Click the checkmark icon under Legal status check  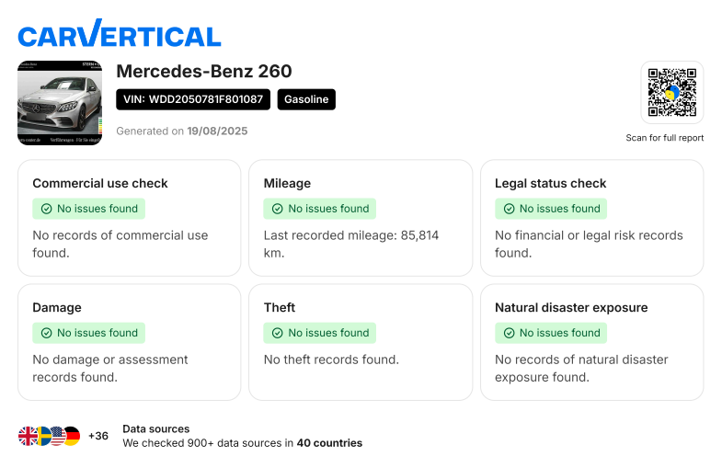tap(509, 209)
